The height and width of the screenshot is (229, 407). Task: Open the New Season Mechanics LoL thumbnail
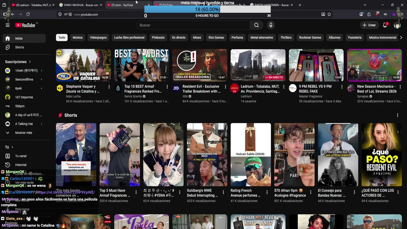click(x=374, y=65)
